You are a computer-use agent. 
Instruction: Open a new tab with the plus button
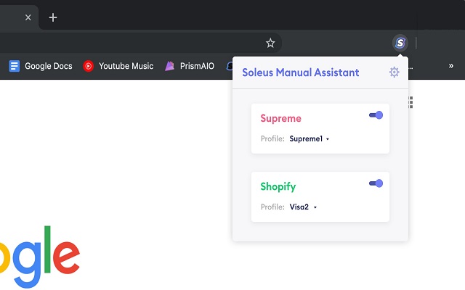[53, 17]
